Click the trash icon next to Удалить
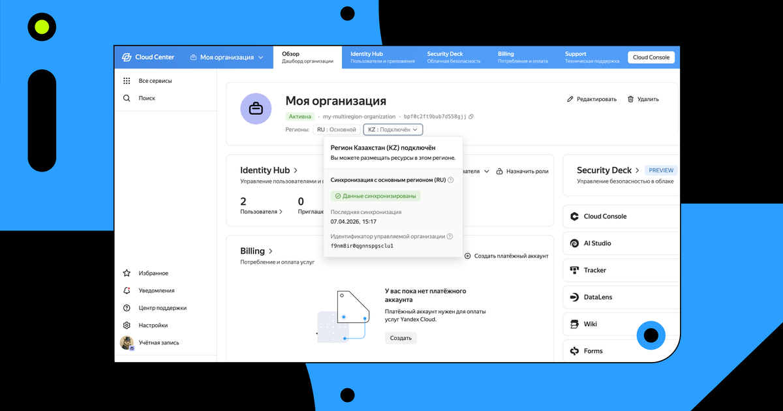 coord(630,99)
